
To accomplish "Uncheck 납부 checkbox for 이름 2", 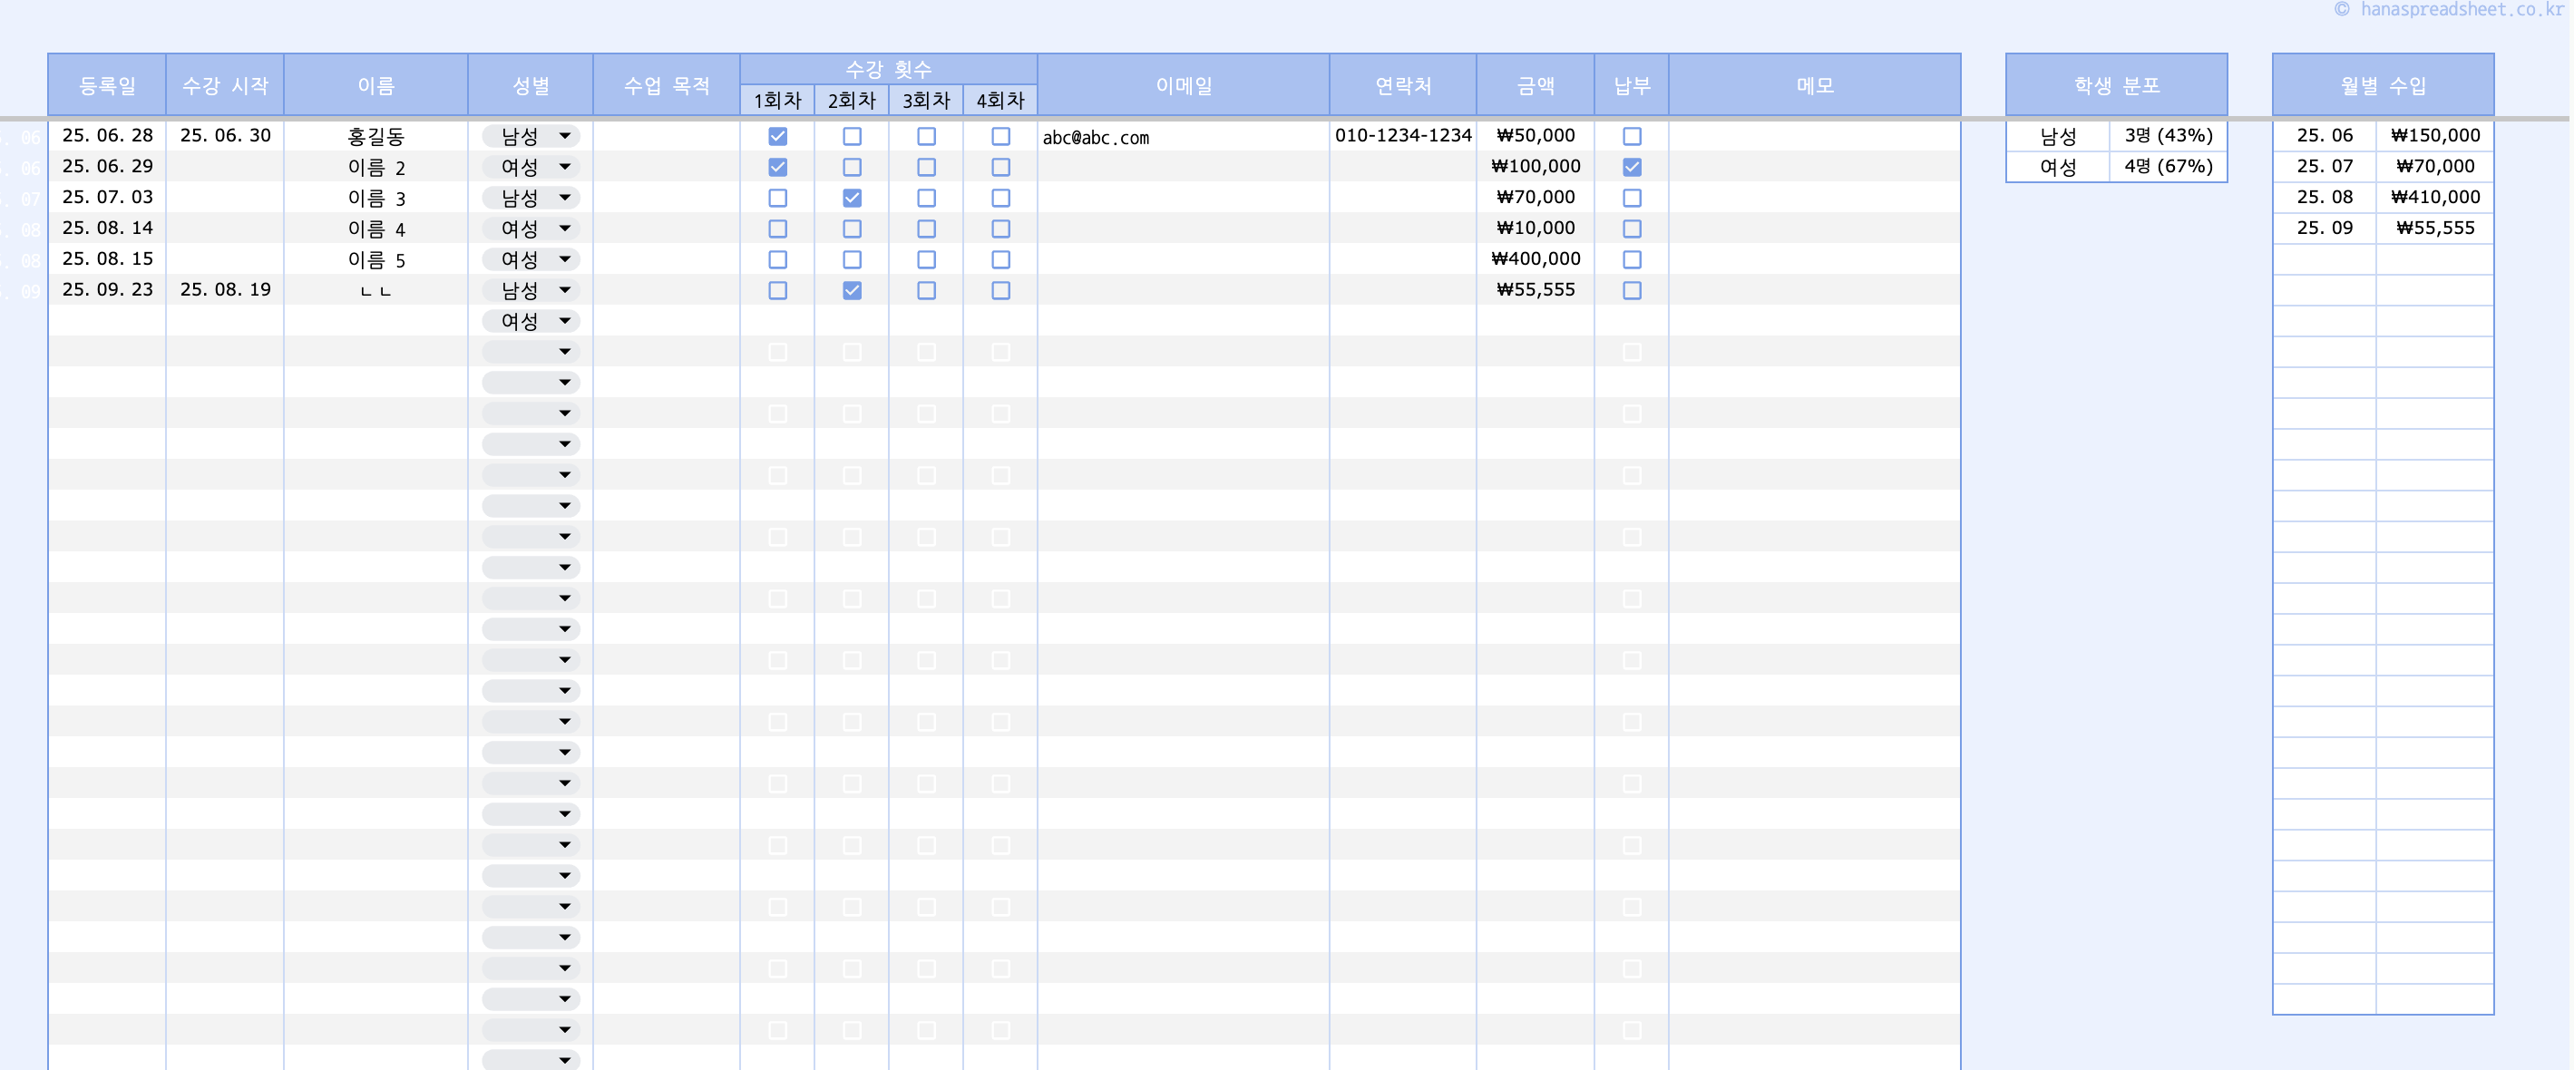I will 1632,167.
